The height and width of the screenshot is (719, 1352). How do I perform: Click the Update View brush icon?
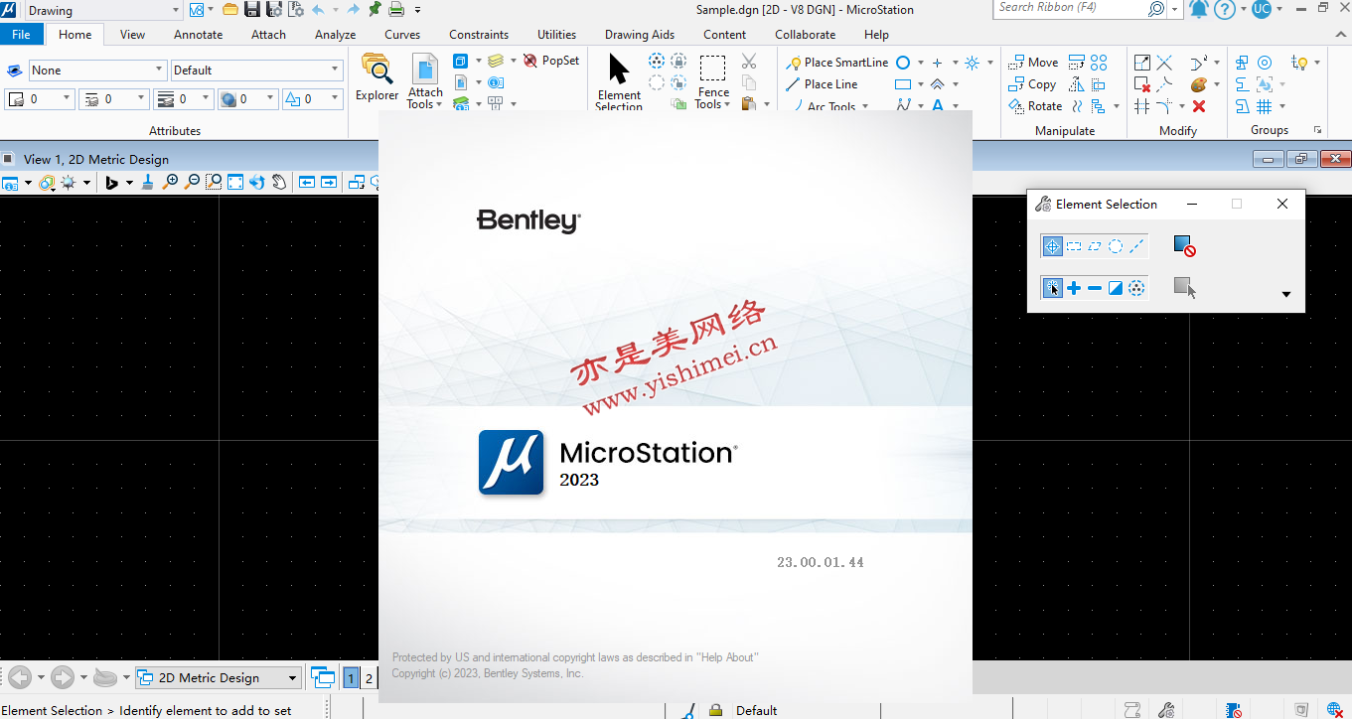coord(148,182)
